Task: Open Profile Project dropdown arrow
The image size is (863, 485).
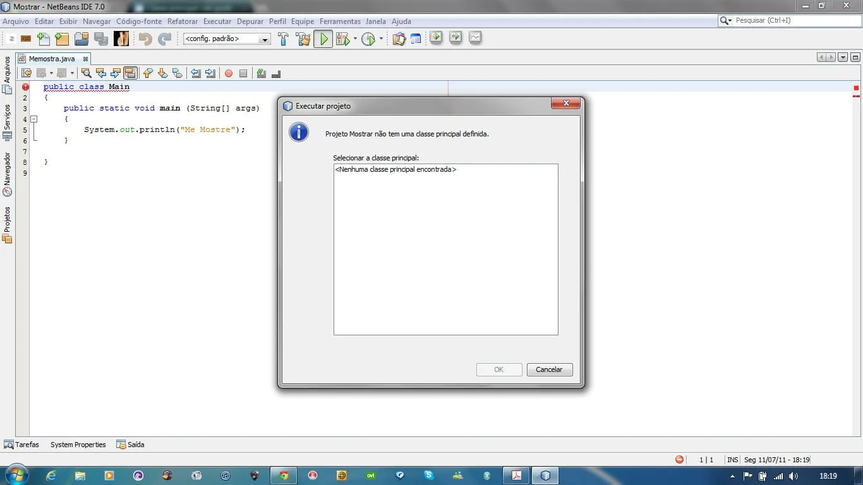Action: [x=381, y=39]
